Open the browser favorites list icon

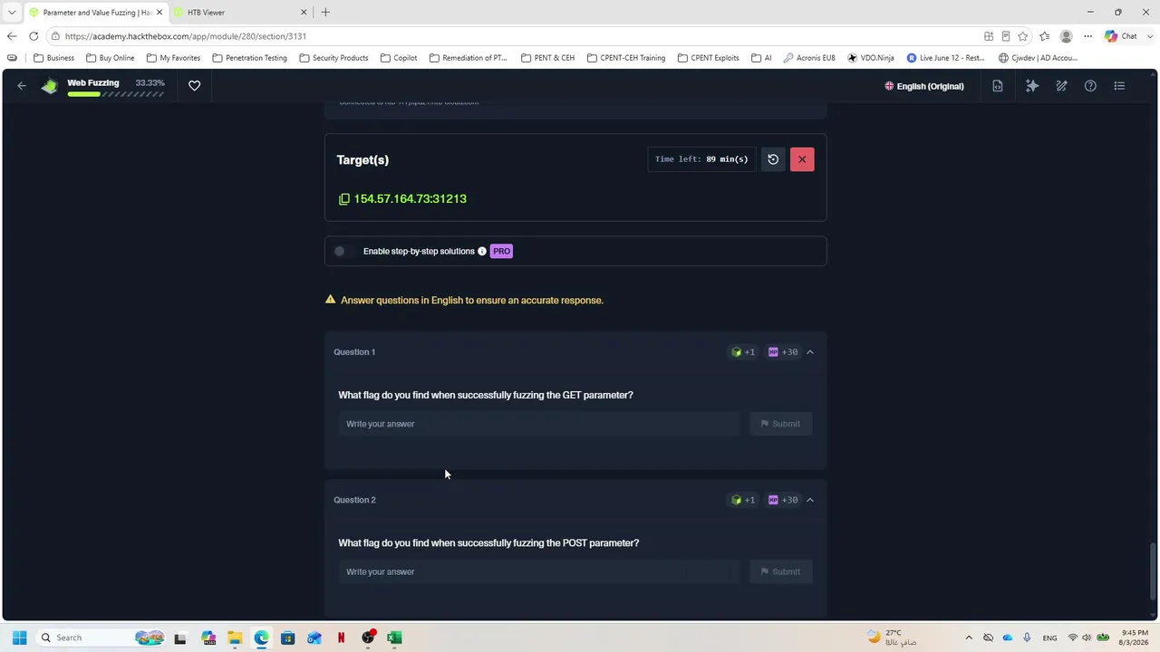pos(1045,36)
